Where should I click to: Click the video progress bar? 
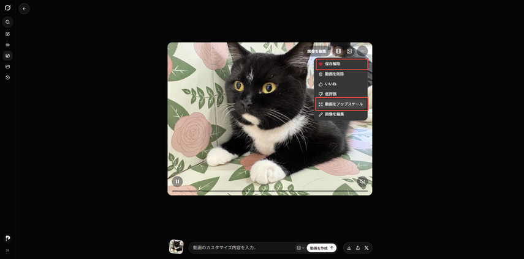[x=270, y=191]
